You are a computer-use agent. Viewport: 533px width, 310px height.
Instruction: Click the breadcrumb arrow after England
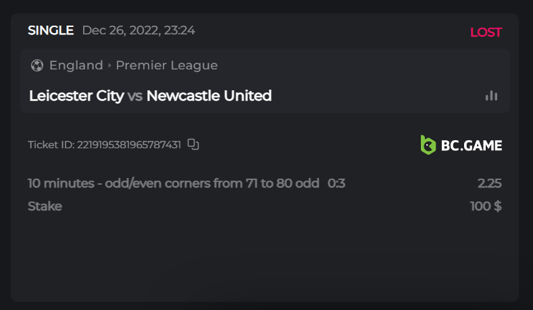pyautogui.click(x=109, y=65)
